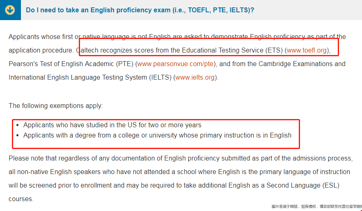Screen dimensions: 362x211
Task: Open the www.pearsonvue.com/pte link
Action: [176, 64]
